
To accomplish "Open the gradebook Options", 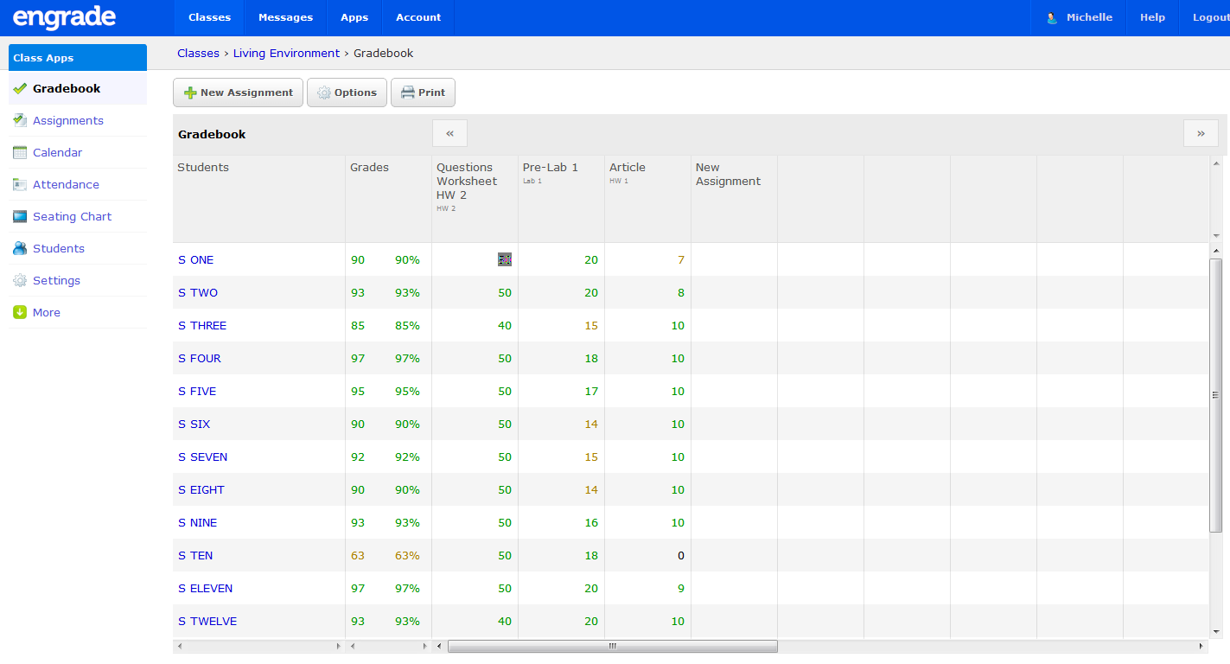I will pos(347,93).
